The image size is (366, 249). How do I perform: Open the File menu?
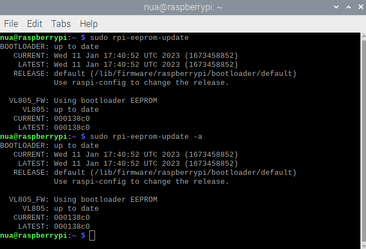[11, 24]
